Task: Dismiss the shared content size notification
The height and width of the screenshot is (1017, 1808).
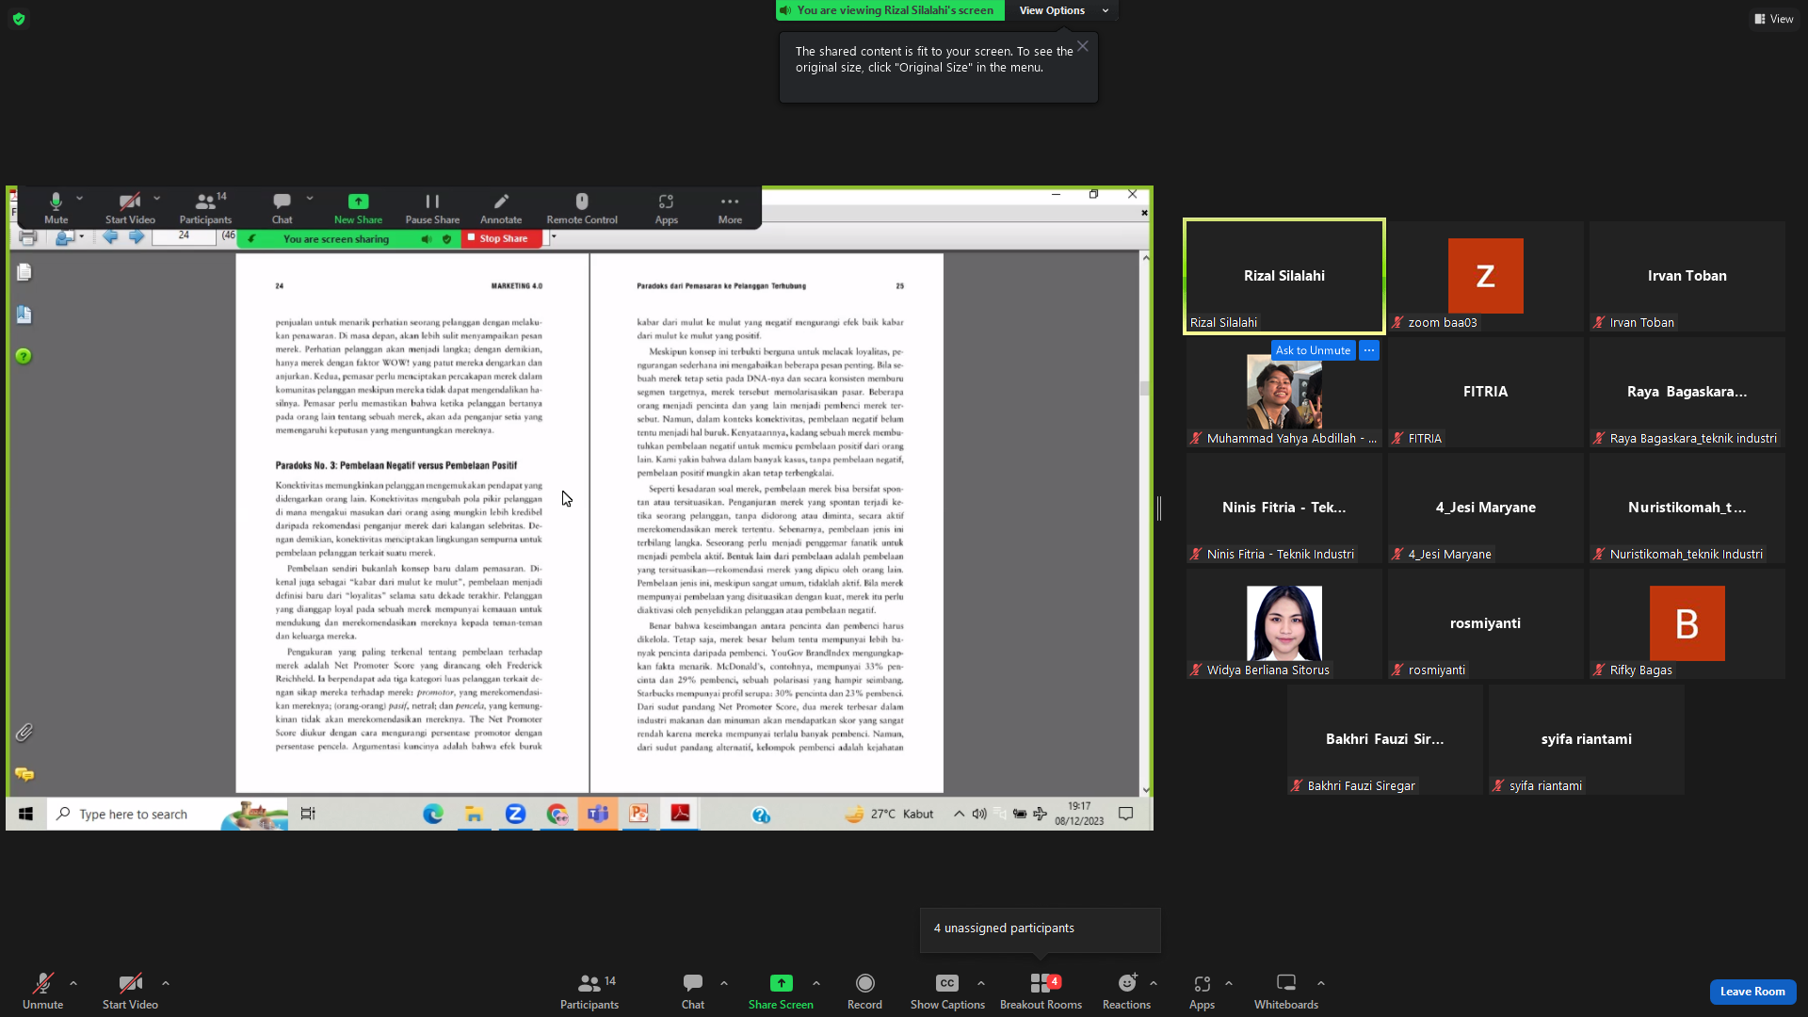Action: pos(1083,46)
